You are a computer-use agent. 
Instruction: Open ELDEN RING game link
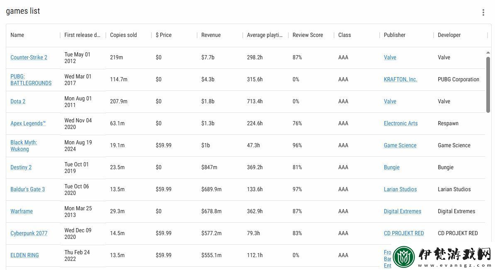pyautogui.click(x=24, y=255)
